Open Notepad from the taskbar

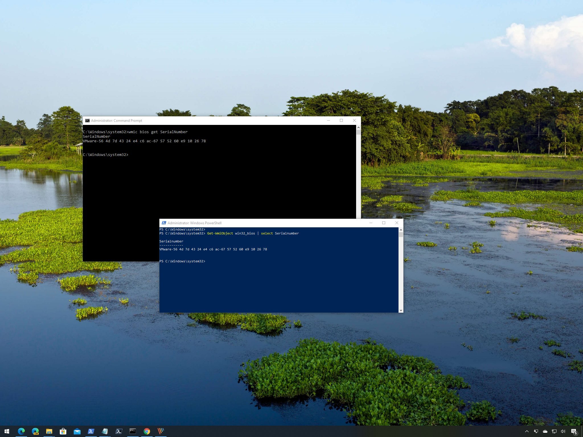[105, 431]
